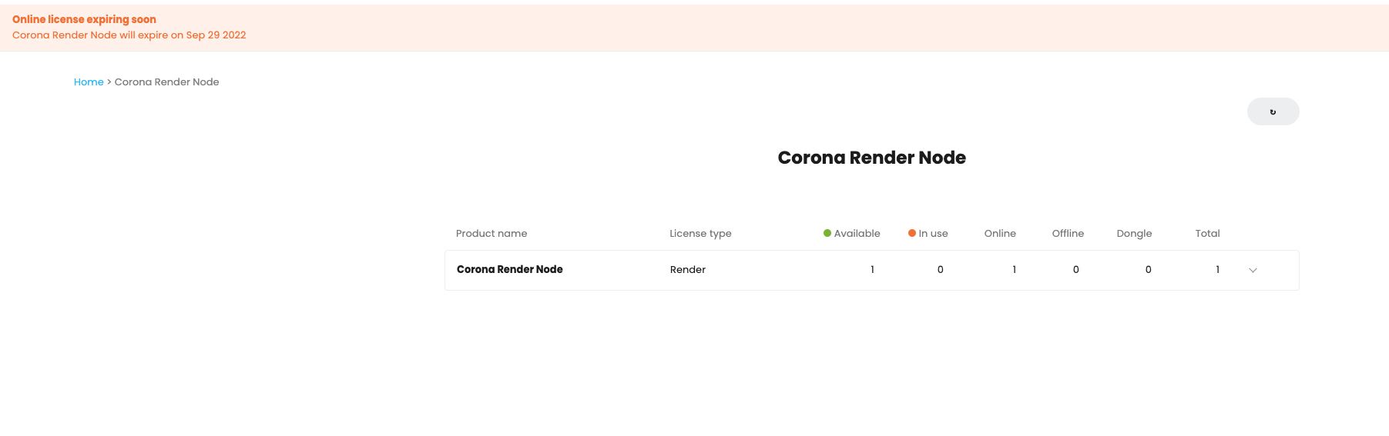The width and height of the screenshot is (1389, 436).
Task: Click the License type column header
Action: pos(700,233)
